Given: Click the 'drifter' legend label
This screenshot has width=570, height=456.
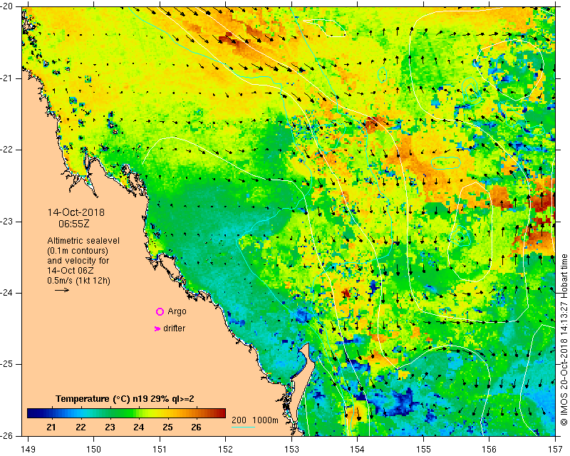Looking at the screenshot, I should pyautogui.click(x=174, y=328).
